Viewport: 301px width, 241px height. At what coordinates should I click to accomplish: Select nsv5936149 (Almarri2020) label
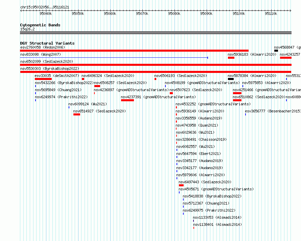(200, 111)
